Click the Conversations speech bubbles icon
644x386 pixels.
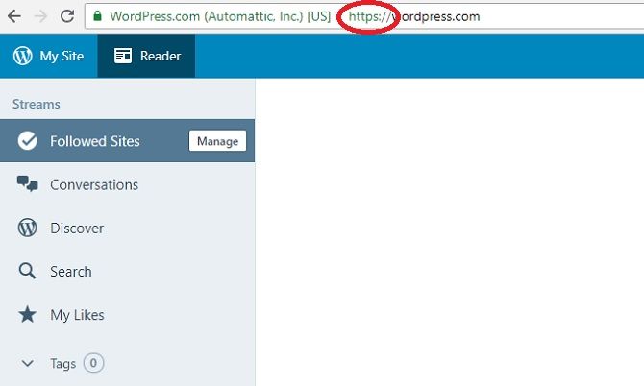[28, 185]
